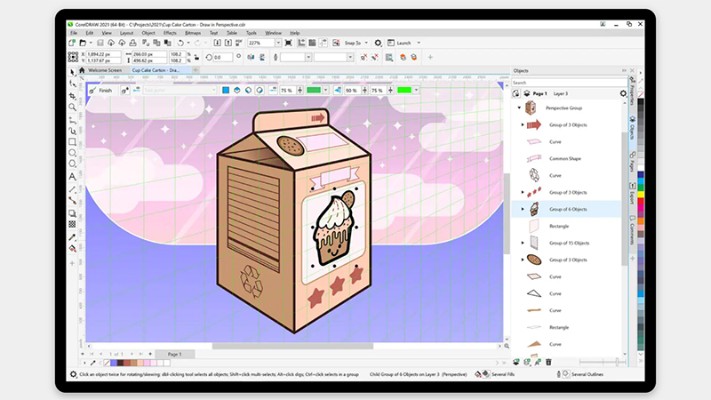
Task: Select the Color Eyedropper tool in toolbox
Action: (x=72, y=236)
